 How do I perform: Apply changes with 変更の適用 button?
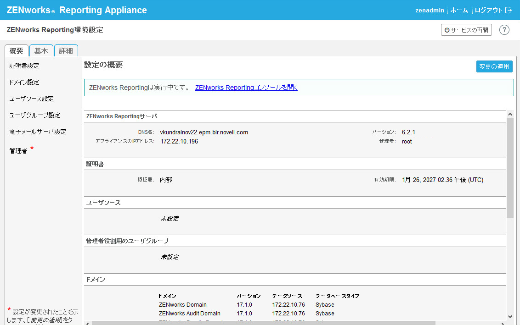(494, 66)
